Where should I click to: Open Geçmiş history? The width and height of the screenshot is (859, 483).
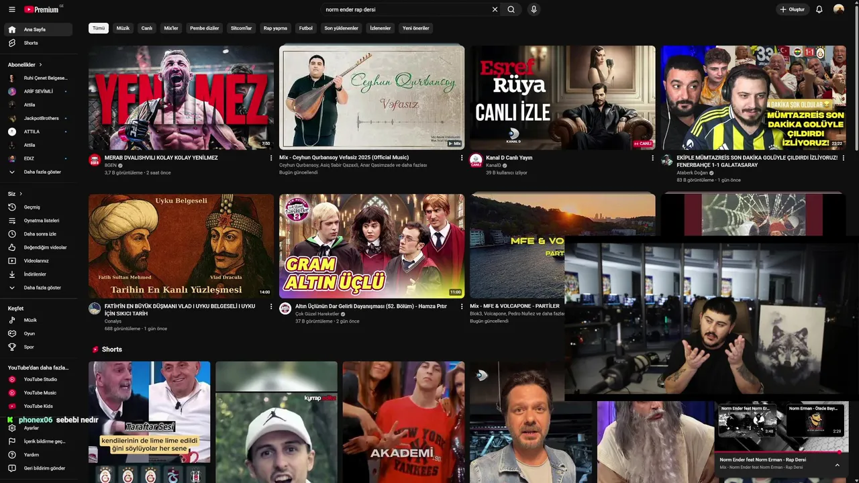pyautogui.click(x=38, y=207)
